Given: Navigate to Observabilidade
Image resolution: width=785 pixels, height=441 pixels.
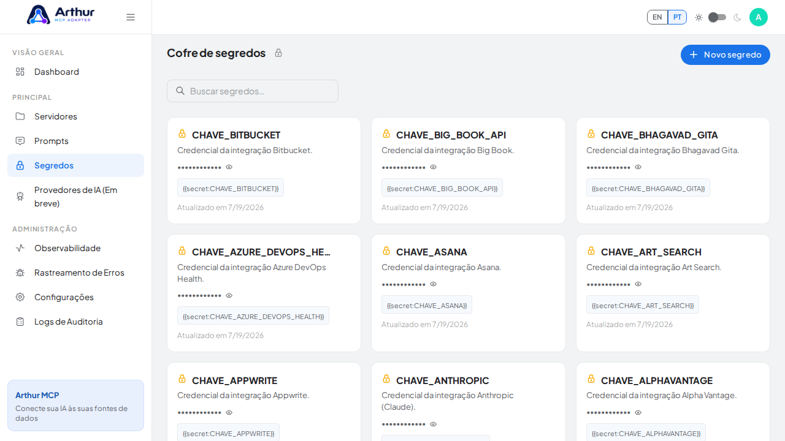Looking at the screenshot, I should pos(75,248).
